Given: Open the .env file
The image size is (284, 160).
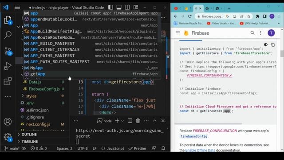Looking at the screenshot, I should click(30, 103).
